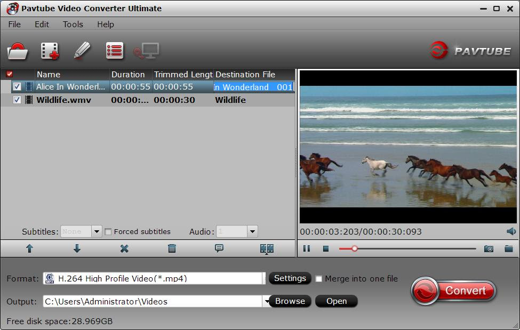The width and height of the screenshot is (520, 330).
Task: Open the item information speech bubble icon
Action: pos(219,248)
